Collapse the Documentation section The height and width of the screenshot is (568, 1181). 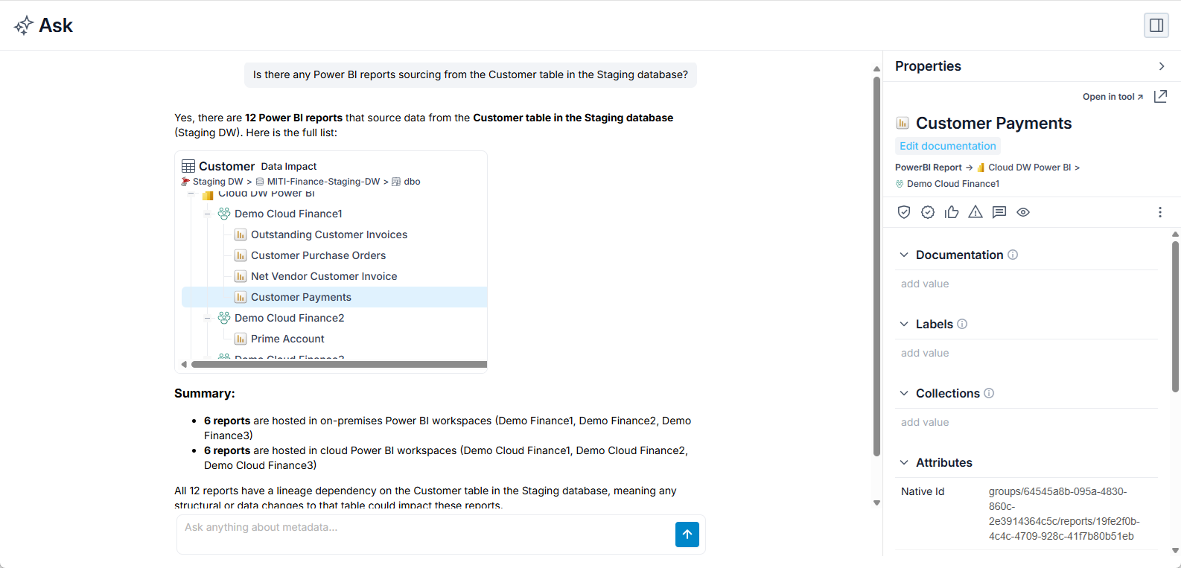(x=904, y=255)
